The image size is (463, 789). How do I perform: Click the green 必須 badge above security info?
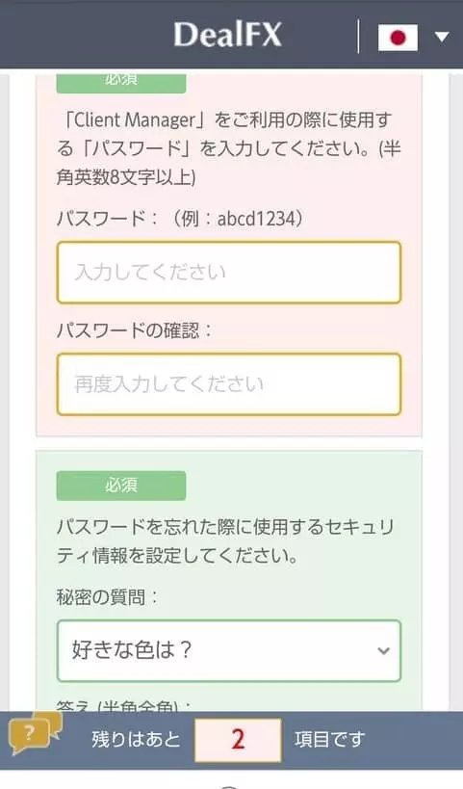(121, 486)
